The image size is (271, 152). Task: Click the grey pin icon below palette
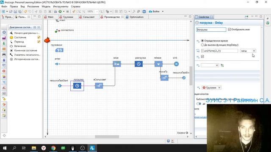pos(4,136)
